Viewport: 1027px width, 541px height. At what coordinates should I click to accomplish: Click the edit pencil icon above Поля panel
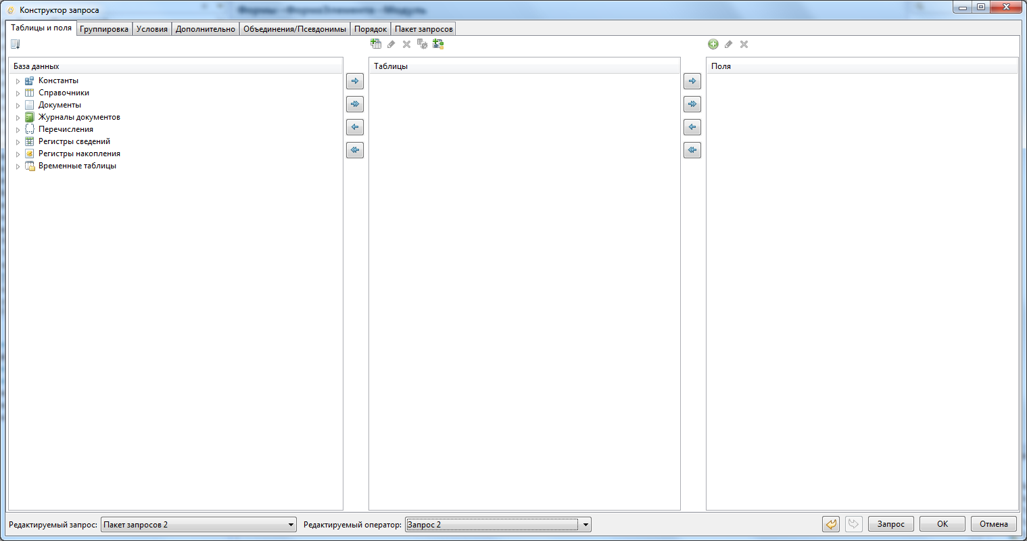click(x=729, y=44)
